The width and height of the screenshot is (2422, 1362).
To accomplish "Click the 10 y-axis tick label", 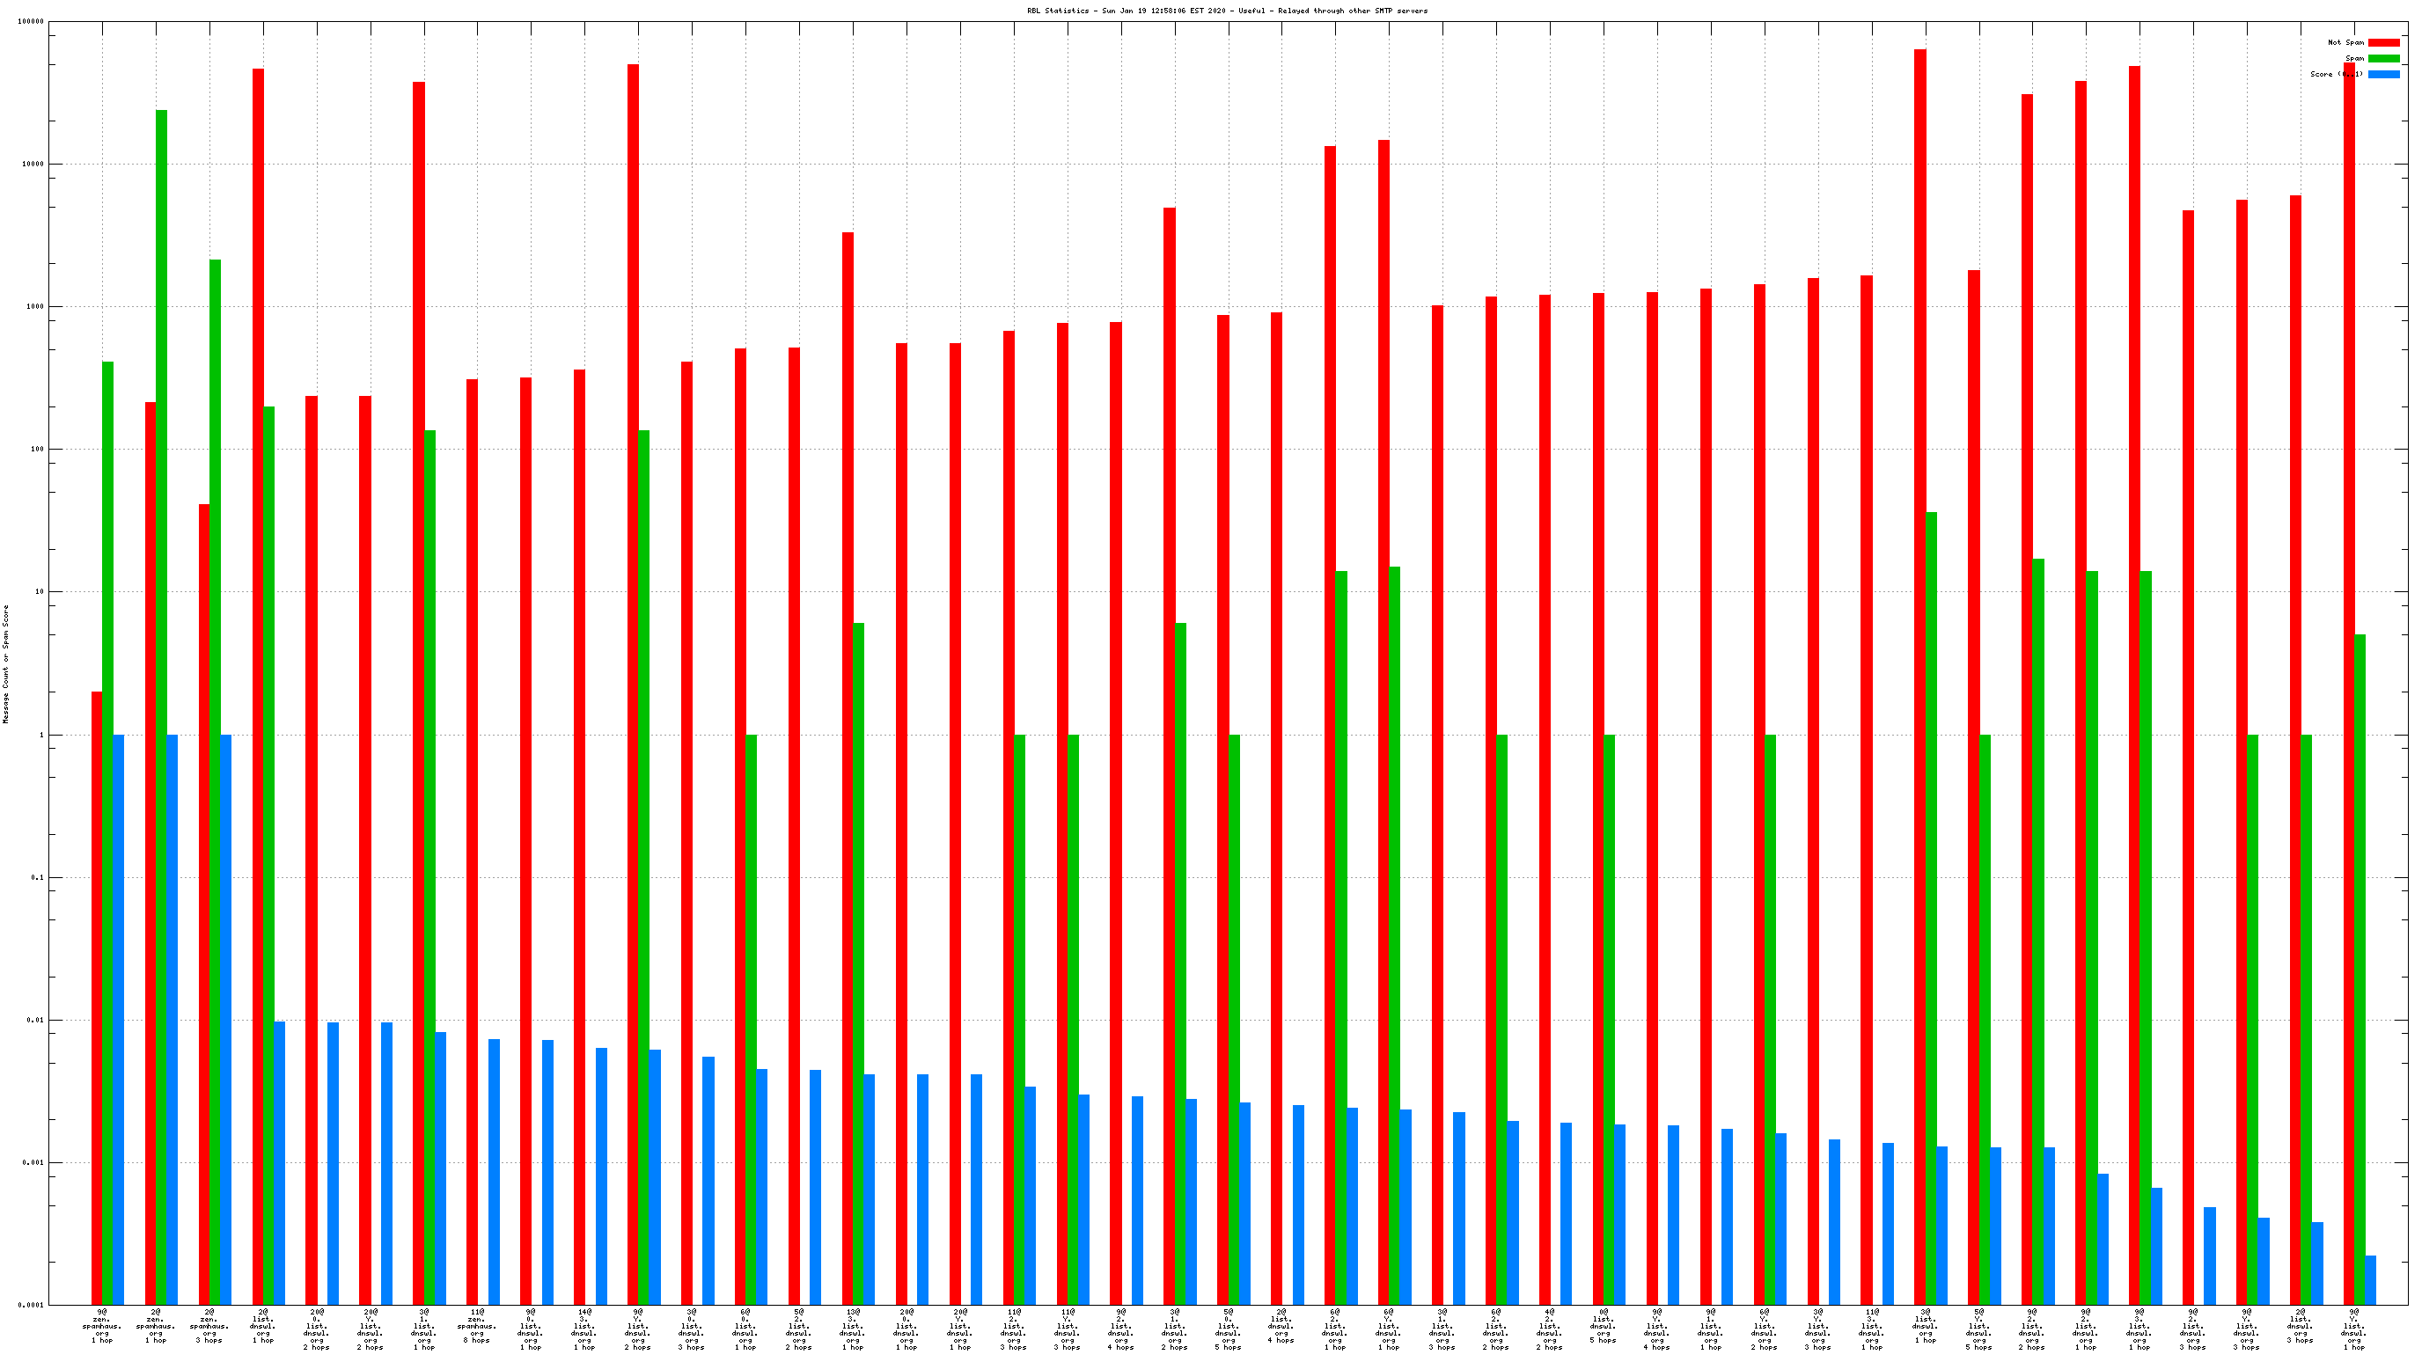I will coord(39,592).
